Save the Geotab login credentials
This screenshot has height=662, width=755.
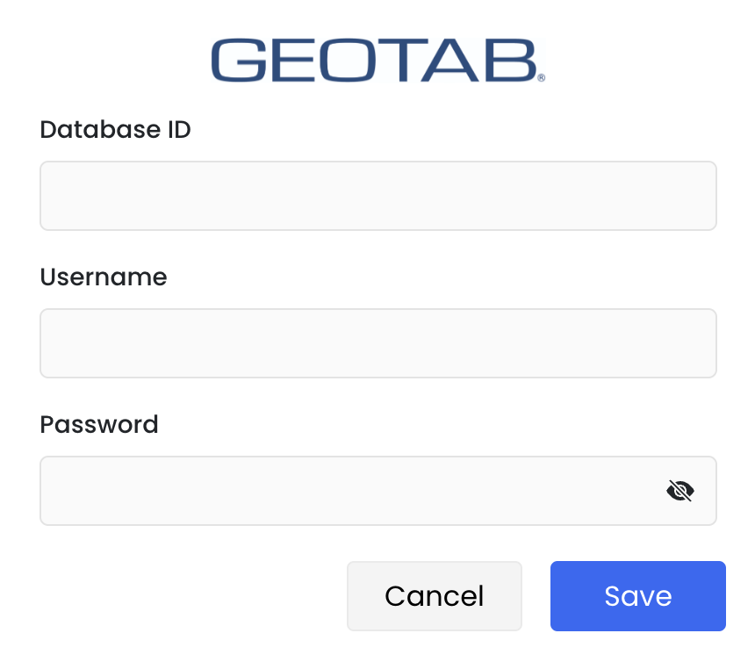[x=638, y=596]
